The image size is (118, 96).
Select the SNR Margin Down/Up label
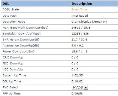coord(21,40)
